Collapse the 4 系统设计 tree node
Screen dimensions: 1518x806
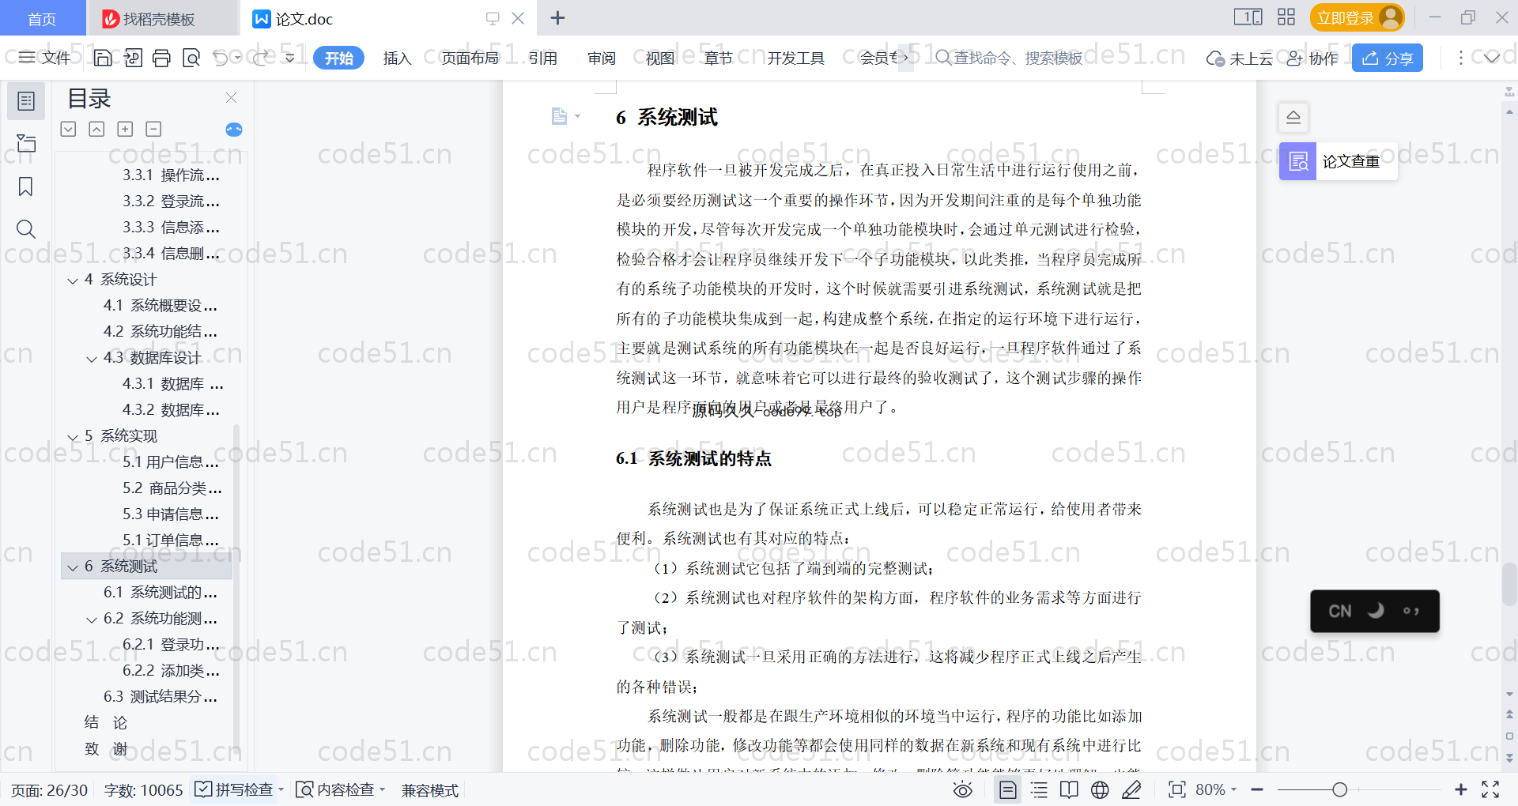point(73,281)
